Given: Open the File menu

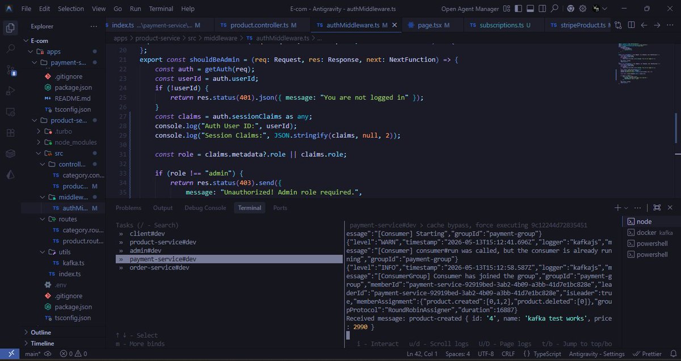Looking at the screenshot, I should [x=27, y=9].
